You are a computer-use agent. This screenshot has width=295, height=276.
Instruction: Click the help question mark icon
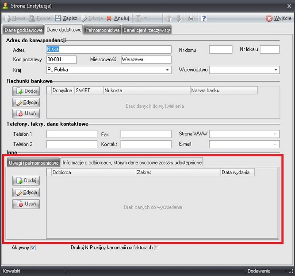(x=204, y=19)
